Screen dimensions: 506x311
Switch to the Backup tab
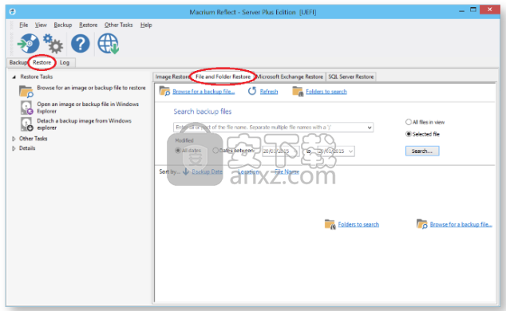tap(18, 62)
